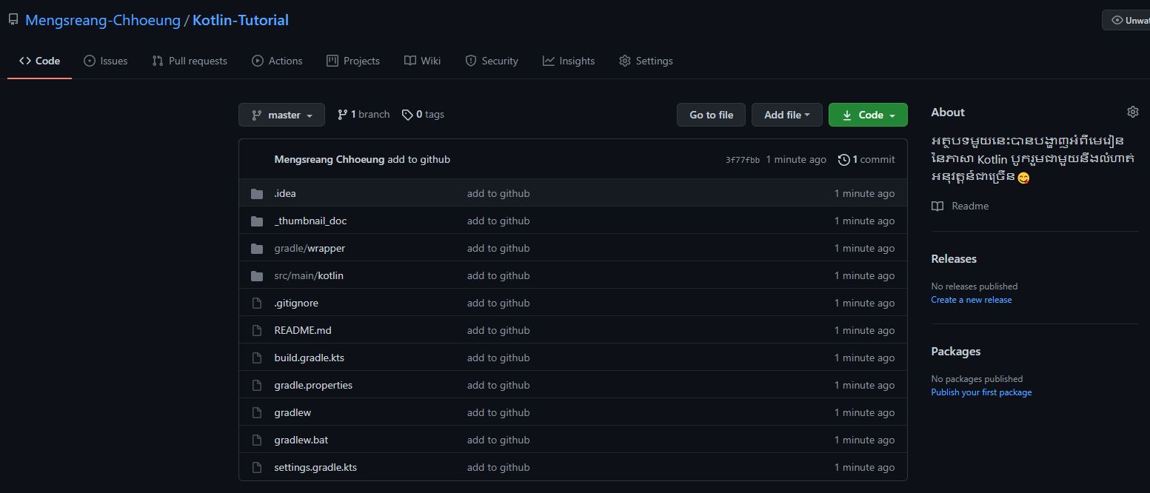Open the .idea folder
Screen dimensions: 1150x493
[285, 193]
